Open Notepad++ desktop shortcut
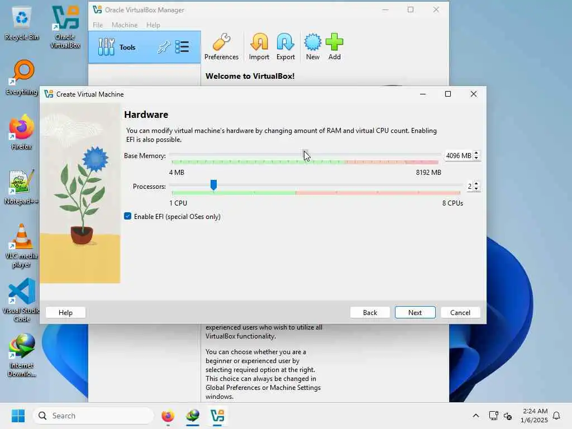Screen dimensions: 572x429 (22, 187)
